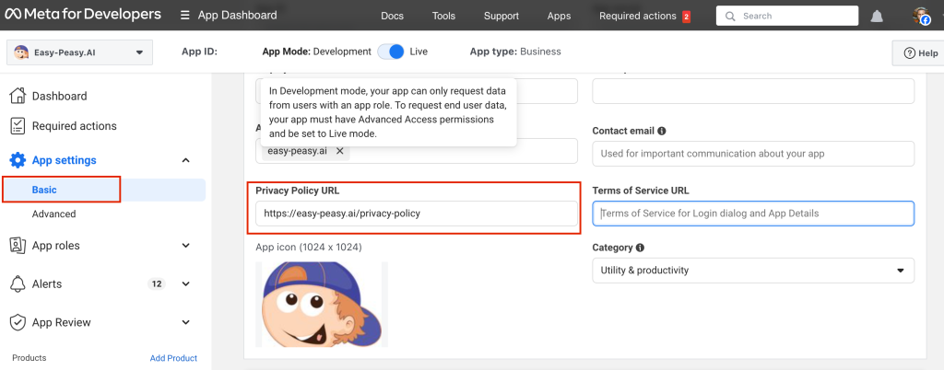Click the App settings gear icon
The width and height of the screenshot is (944, 370).
[x=18, y=160]
